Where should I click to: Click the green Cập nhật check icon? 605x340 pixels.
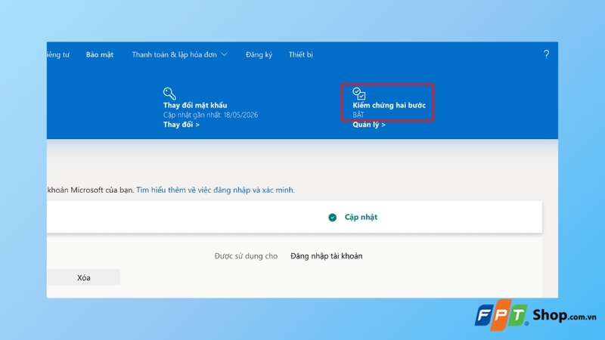(x=332, y=218)
